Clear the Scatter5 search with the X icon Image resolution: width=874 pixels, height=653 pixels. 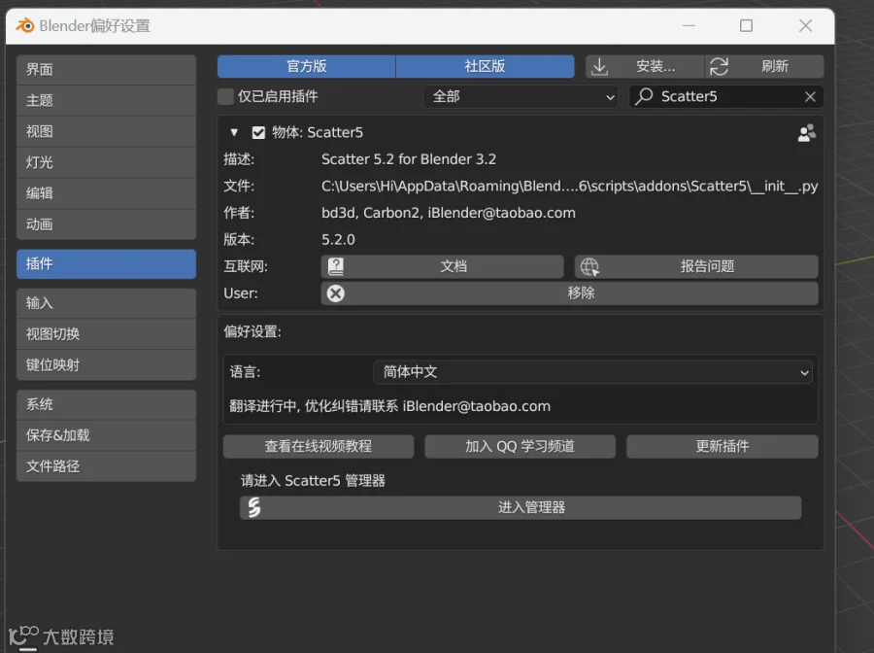click(x=810, y=96)
